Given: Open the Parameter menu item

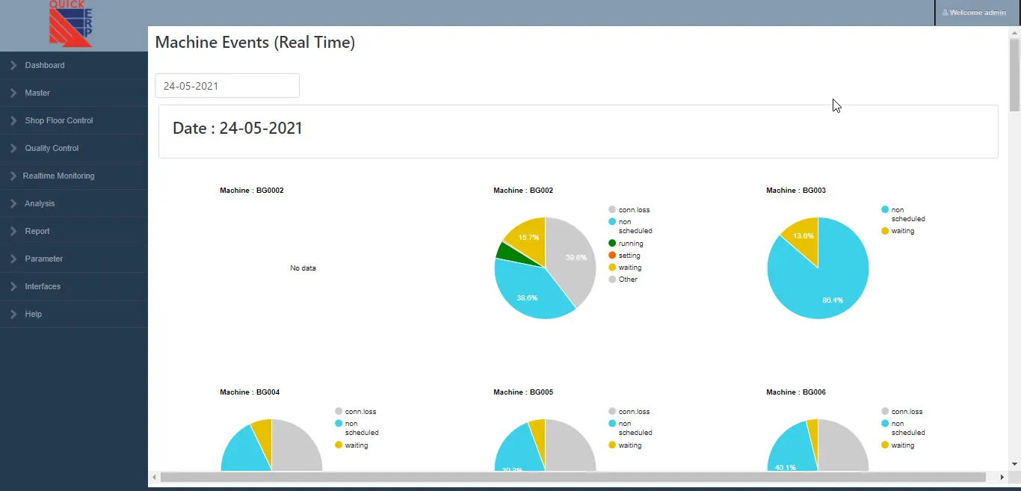Looking at the screenshot, I should [74, 259].
